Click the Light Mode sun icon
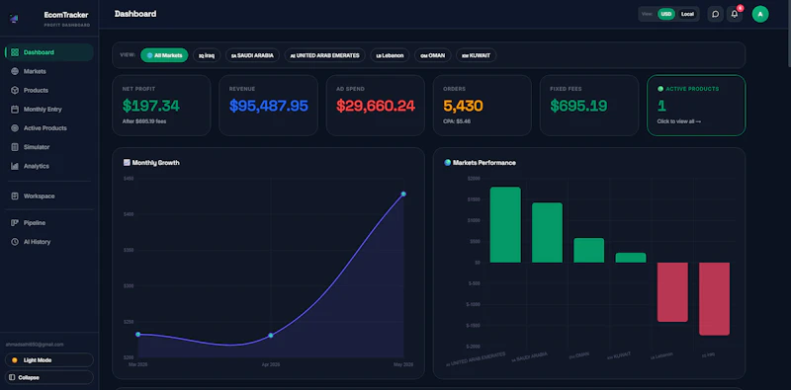Viewport: 791px width, 390px height. pos(15,360)
